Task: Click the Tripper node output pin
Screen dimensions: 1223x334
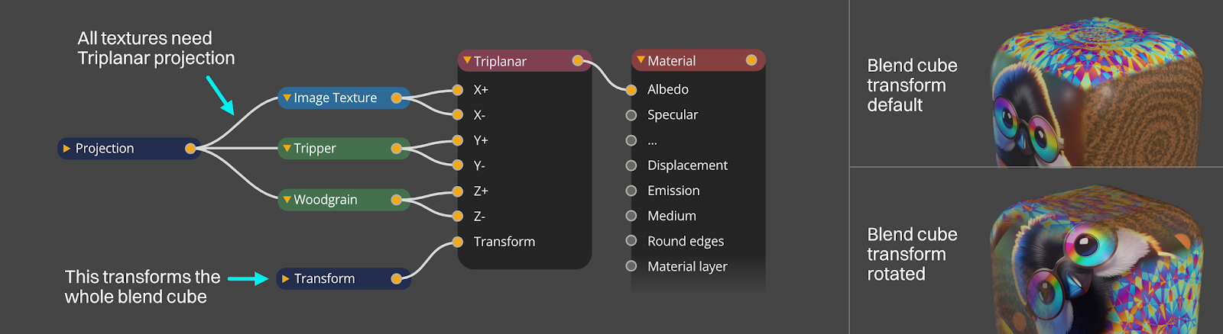Action: (x=396, y=149)
